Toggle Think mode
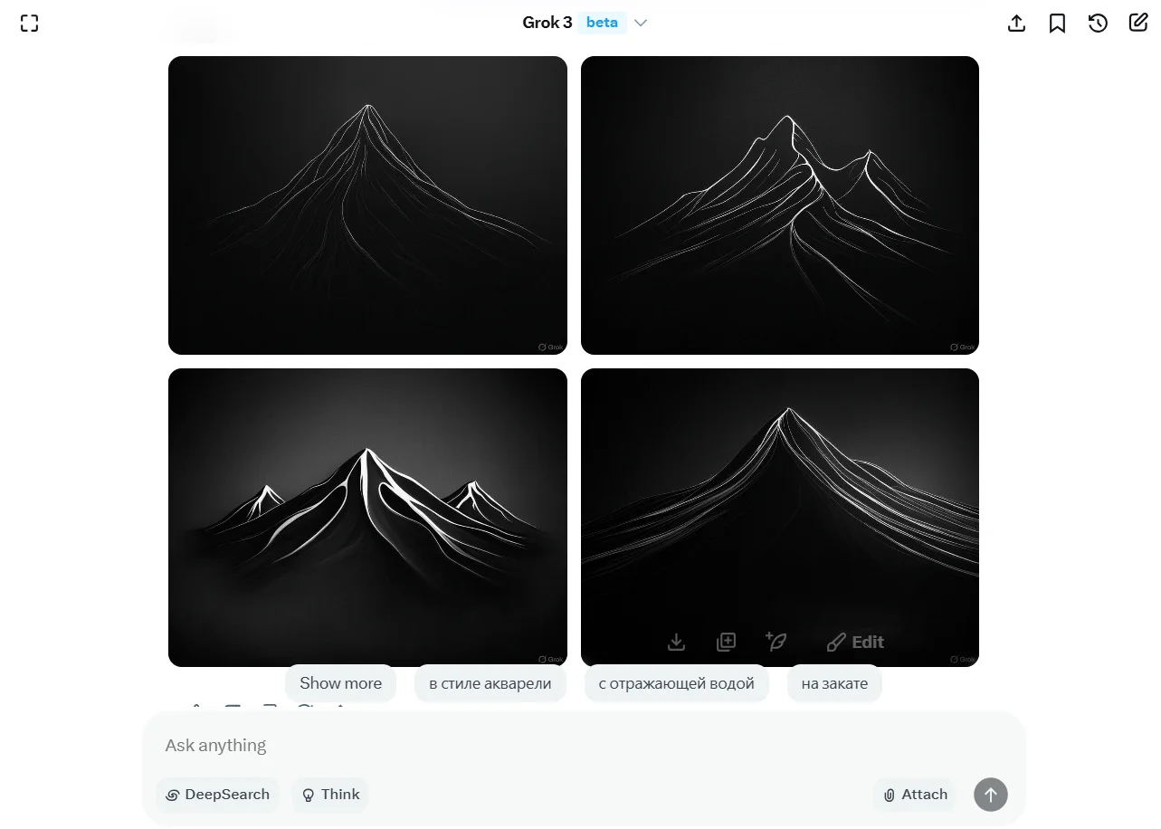The height and width of the screenshot is (829, 1161). 330,795
